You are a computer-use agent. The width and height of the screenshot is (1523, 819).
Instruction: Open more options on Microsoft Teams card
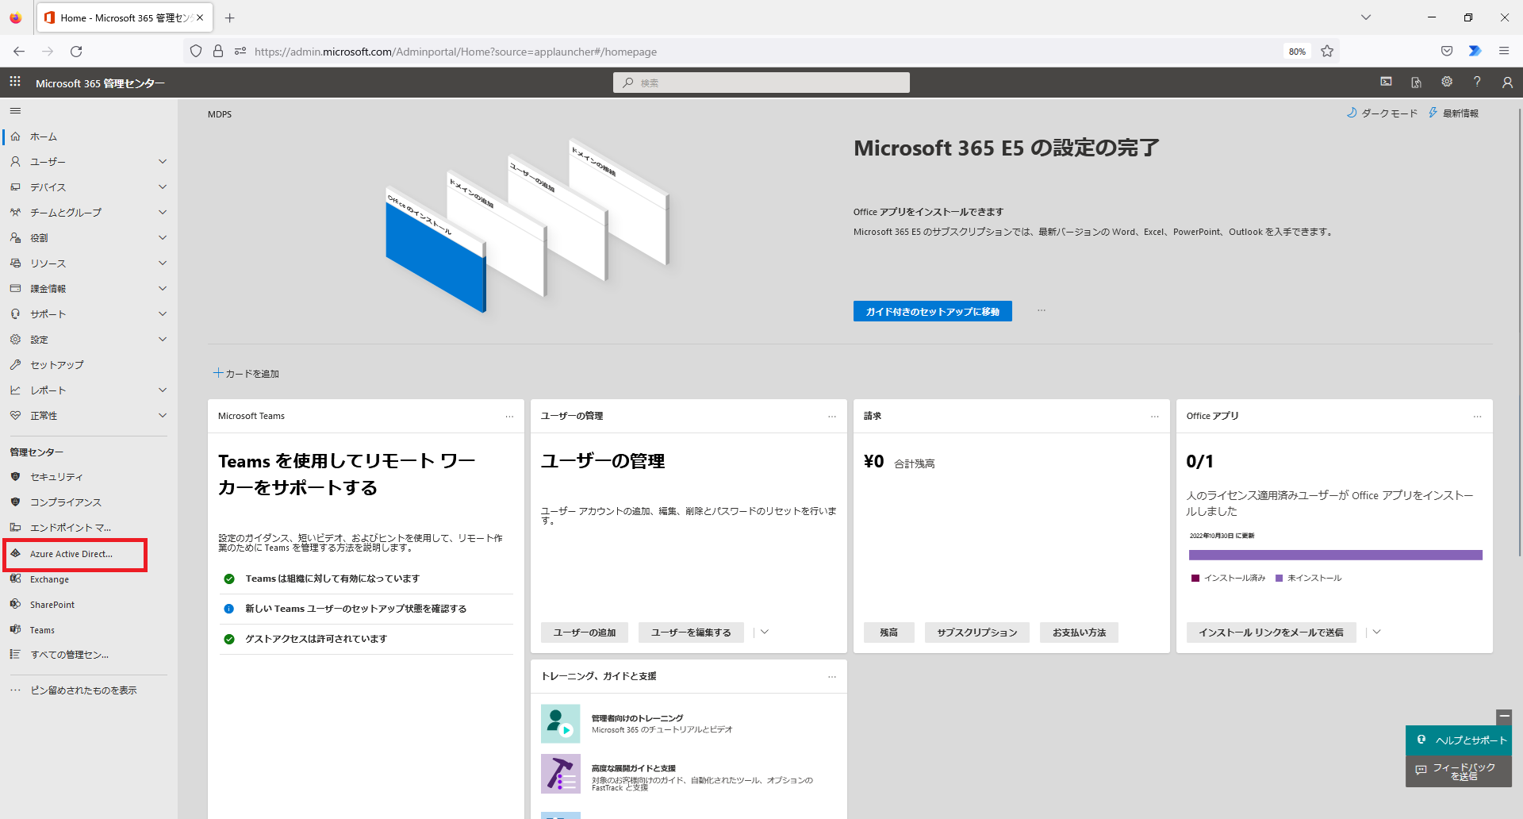(509, 417)
